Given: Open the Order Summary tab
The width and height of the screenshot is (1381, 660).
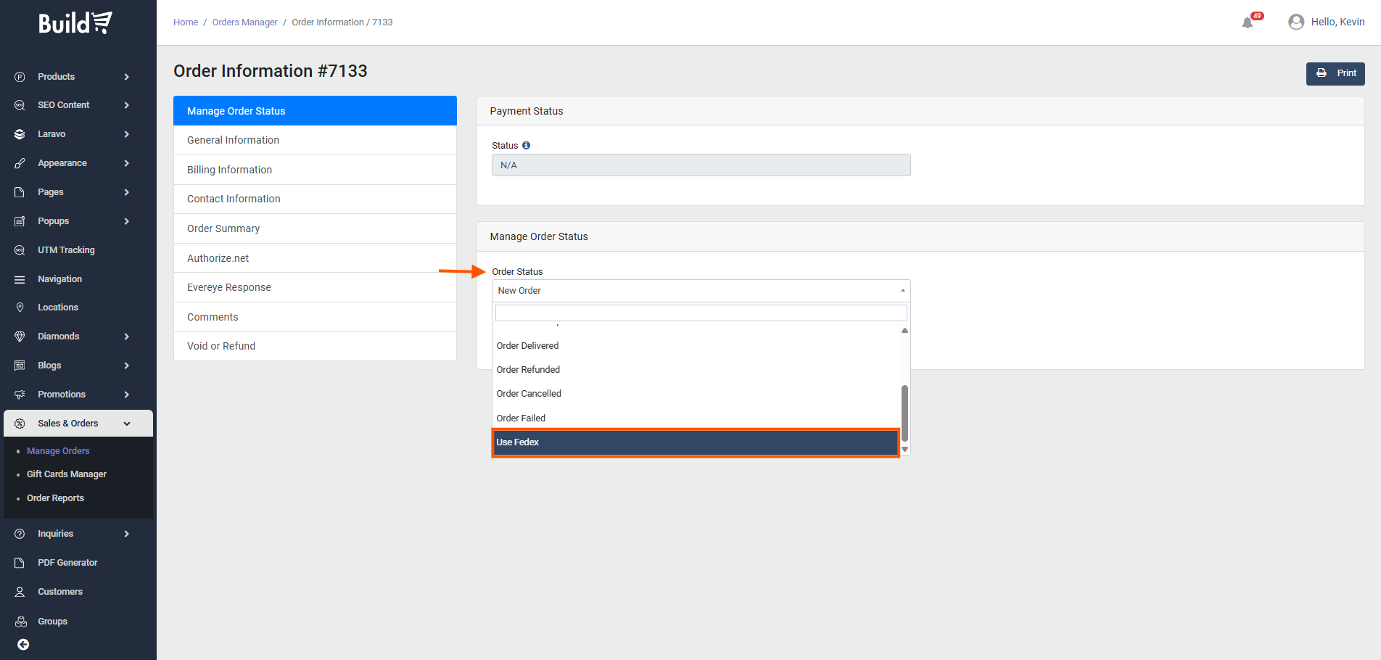Looking at the screenshot, I should pyautogui.click(x=315, y=228).
